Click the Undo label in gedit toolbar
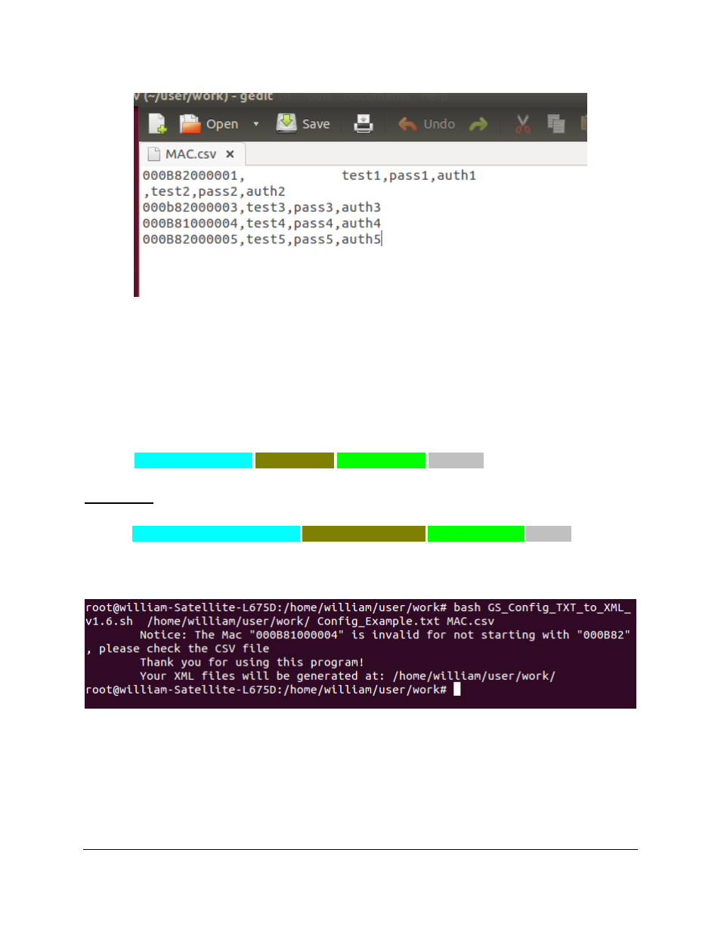The width and height of the screenshot is (721, 933). [x=439, y=124]
